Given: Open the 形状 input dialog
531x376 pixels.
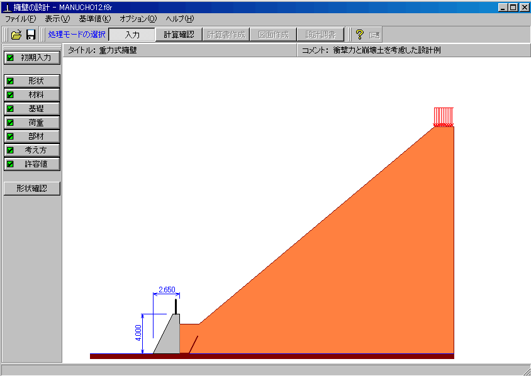Looking at the screenshot, I should (x=32, y=81).
